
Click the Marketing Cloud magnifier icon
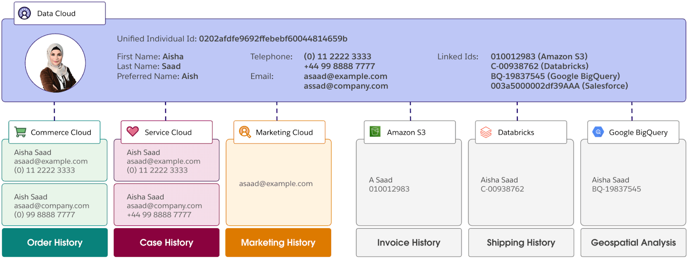tap(245, 132)
